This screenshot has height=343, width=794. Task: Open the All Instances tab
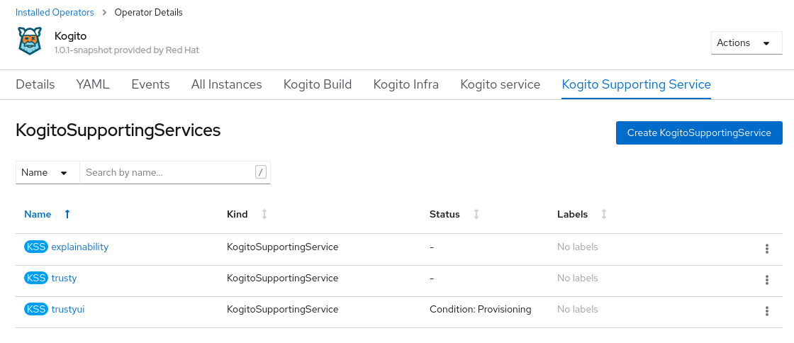point(226,84)
